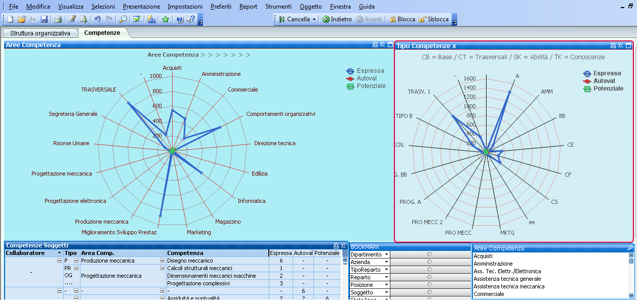Open the Cancella dropdown arrow
This screenshot has width=637, height=300.
[x=314, y=19]
